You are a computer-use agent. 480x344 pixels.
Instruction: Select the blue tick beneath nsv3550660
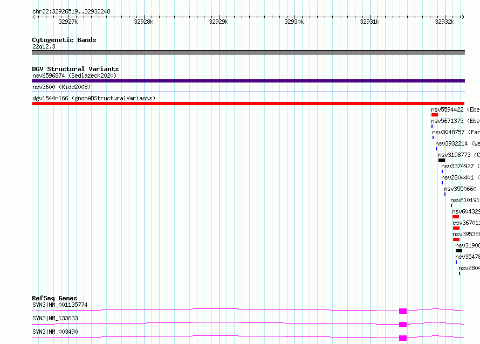445,194
